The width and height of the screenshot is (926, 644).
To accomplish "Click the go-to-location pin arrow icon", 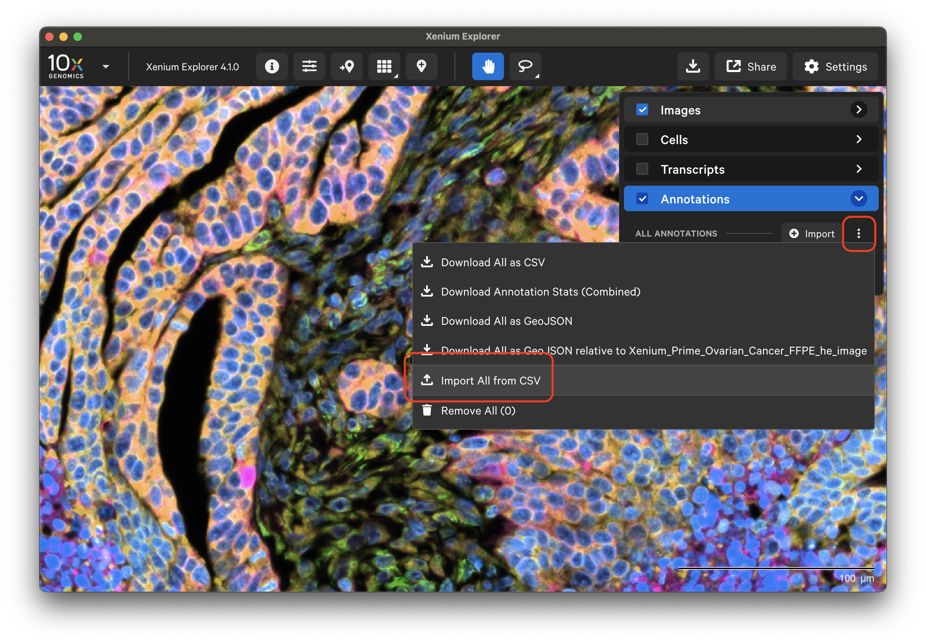I will pos(347,66).
